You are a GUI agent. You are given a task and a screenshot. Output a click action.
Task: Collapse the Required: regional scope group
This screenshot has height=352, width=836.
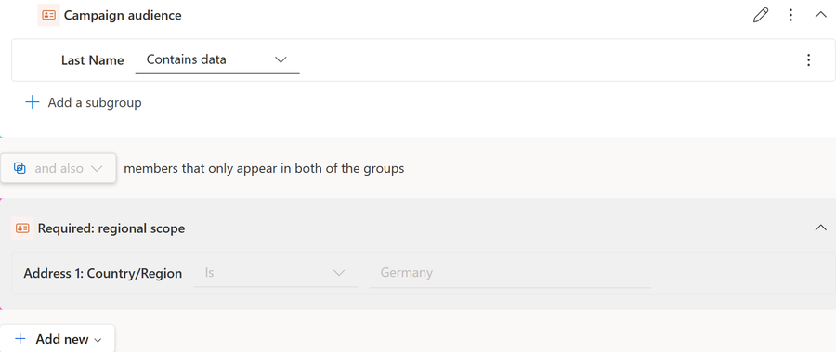coord(820,228)
